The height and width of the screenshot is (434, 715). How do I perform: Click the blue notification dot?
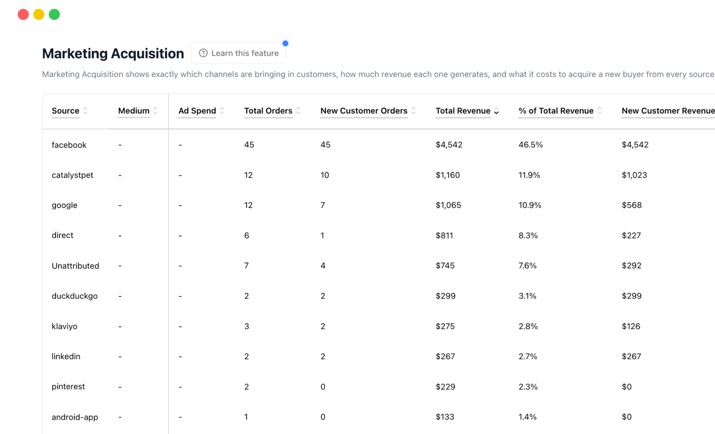[x=285, y=43]
